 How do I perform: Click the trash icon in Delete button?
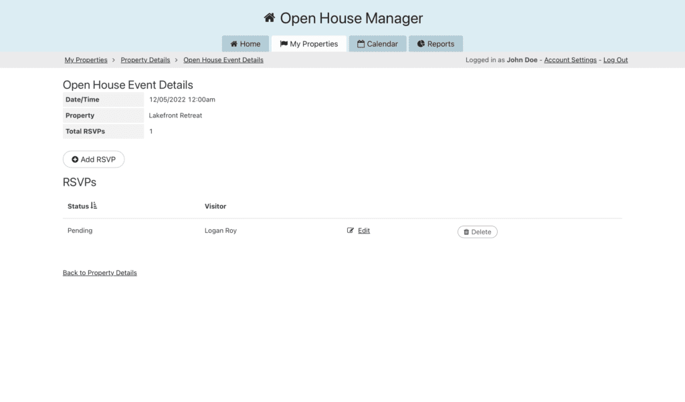point(466,232)
